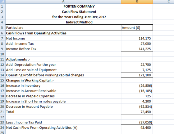This screenshot has height=134, width=174.
Task: Select row 22 header
Action: tap(3, 117)
